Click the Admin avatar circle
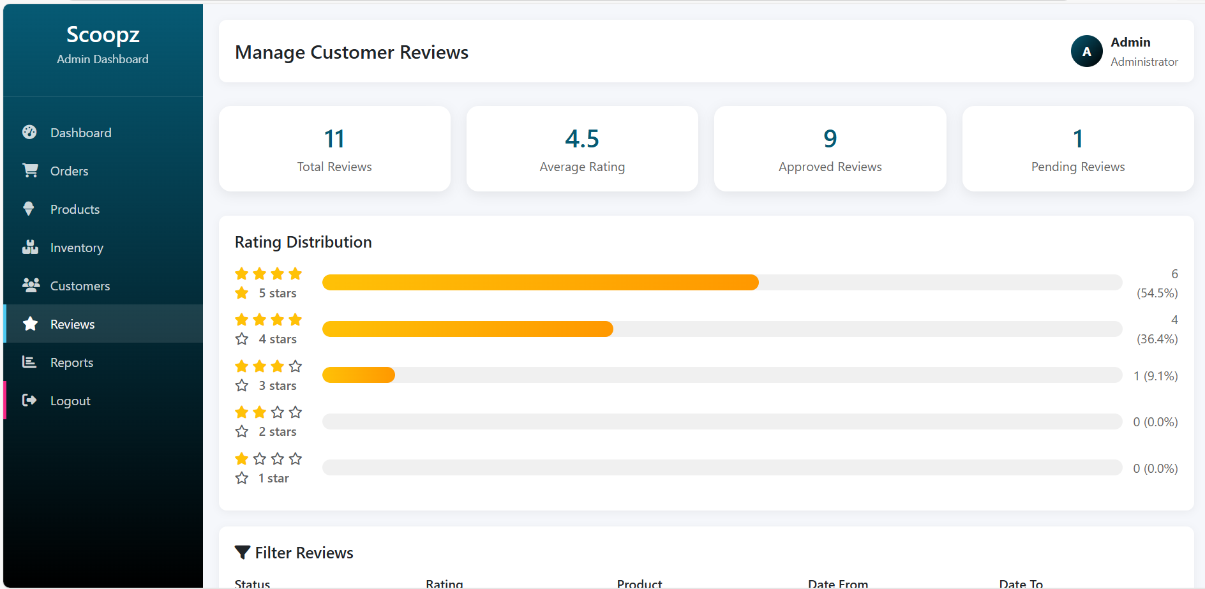Image resolution: width=1205 pixels, height=589 pixels. pos(1086,52)
